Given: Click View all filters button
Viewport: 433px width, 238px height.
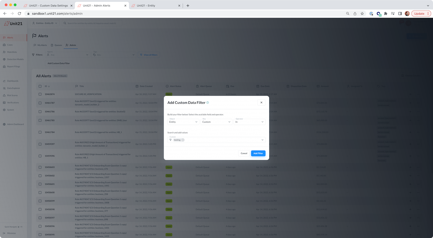Looking at the screenshot, I should (x=149, y=55).
